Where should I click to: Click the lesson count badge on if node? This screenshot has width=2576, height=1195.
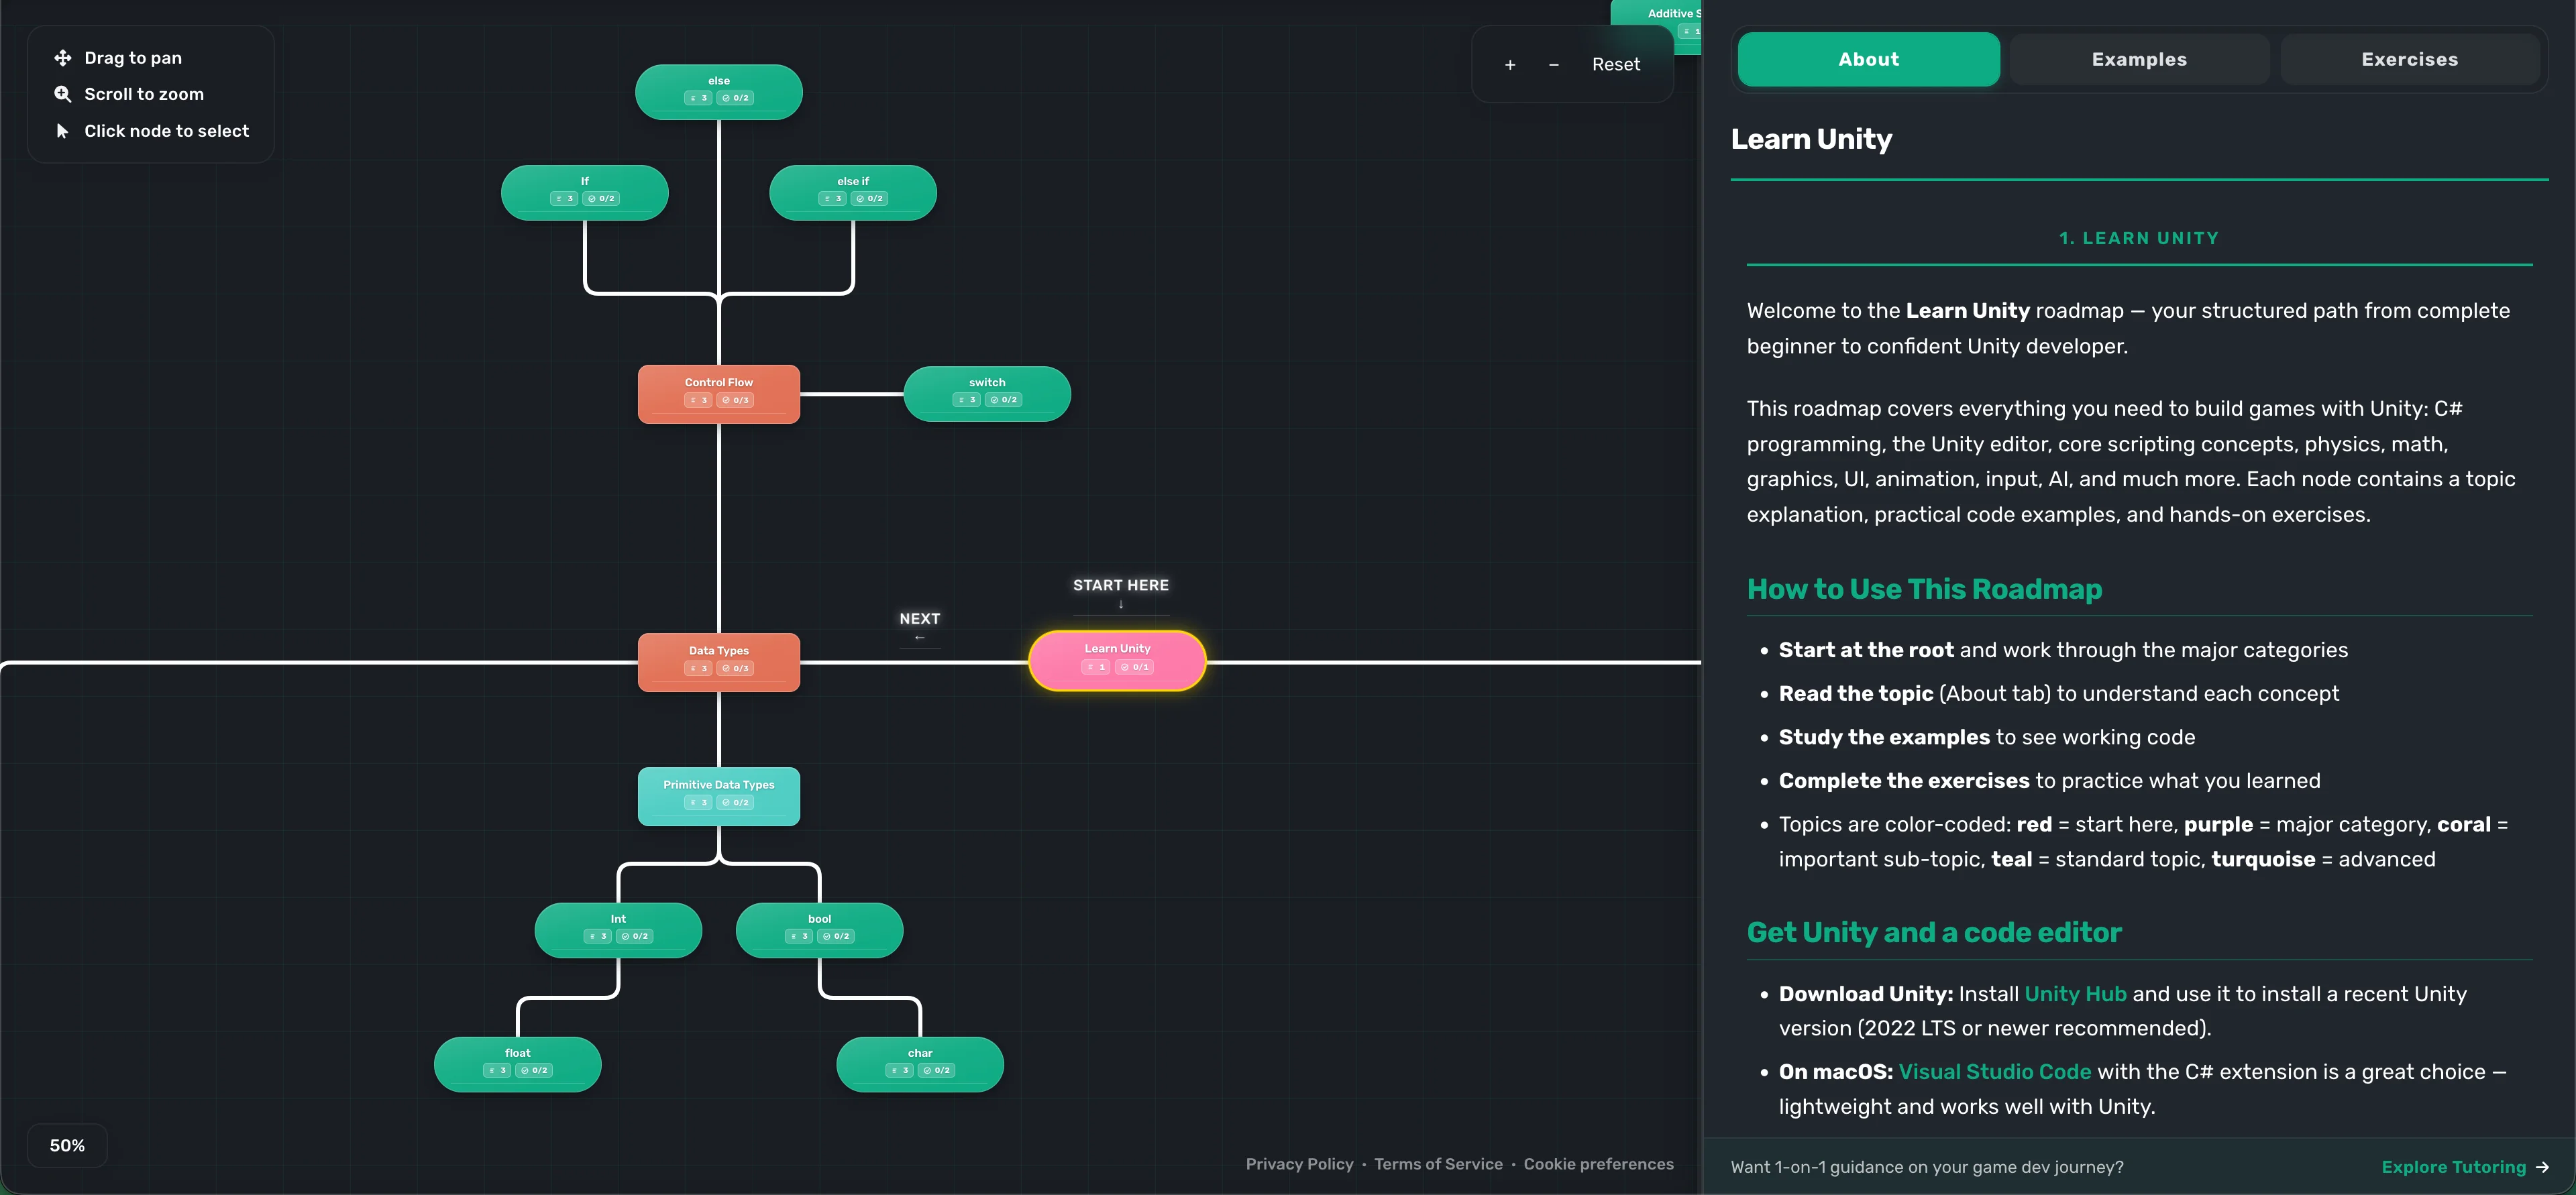point(564,199)
